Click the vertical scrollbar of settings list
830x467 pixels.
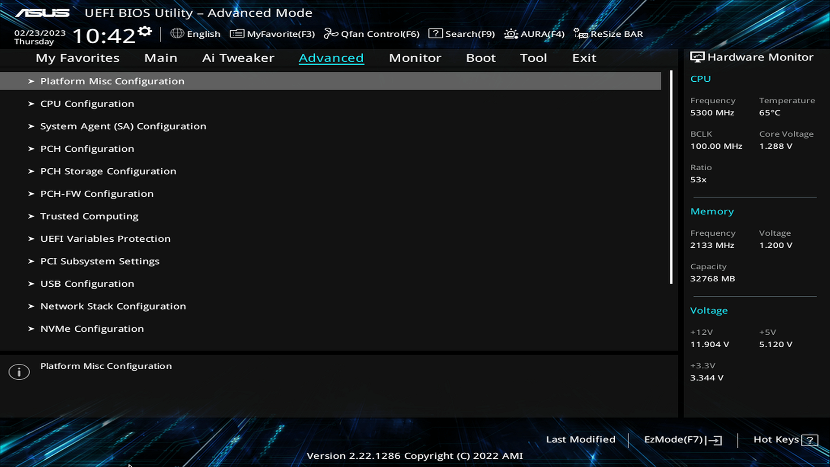click(671, 177)
